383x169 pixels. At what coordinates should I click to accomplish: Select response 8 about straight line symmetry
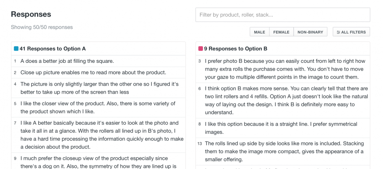(x=283, y=128)
